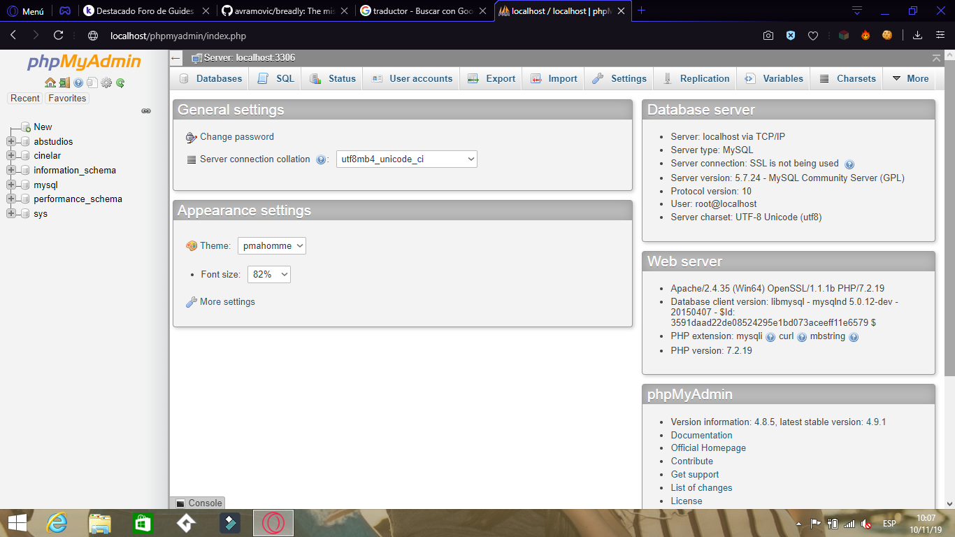955x537 pixels.
Task: Open the SQL tab
Action: (276, 78)
